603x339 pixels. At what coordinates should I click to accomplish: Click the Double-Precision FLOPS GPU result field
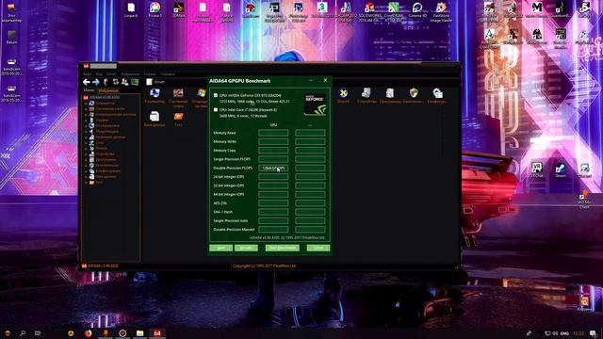[x=273, y=168]
